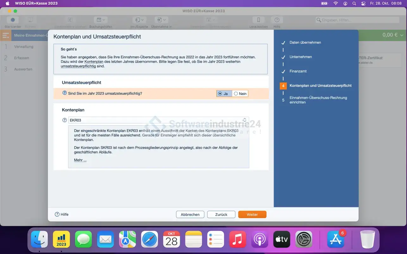Open the Im-/Exporte toolbar icon
Screen dimensions: 407x254
tap(139, 20)
